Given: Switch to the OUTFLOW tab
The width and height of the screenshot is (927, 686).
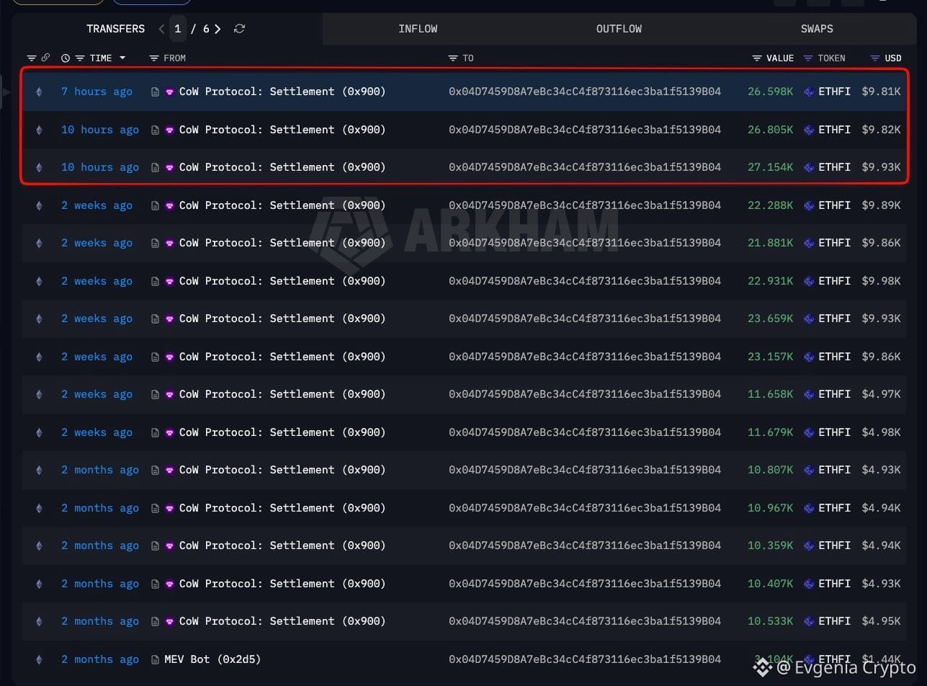Looking at the screenshot, I should (619, 29).
